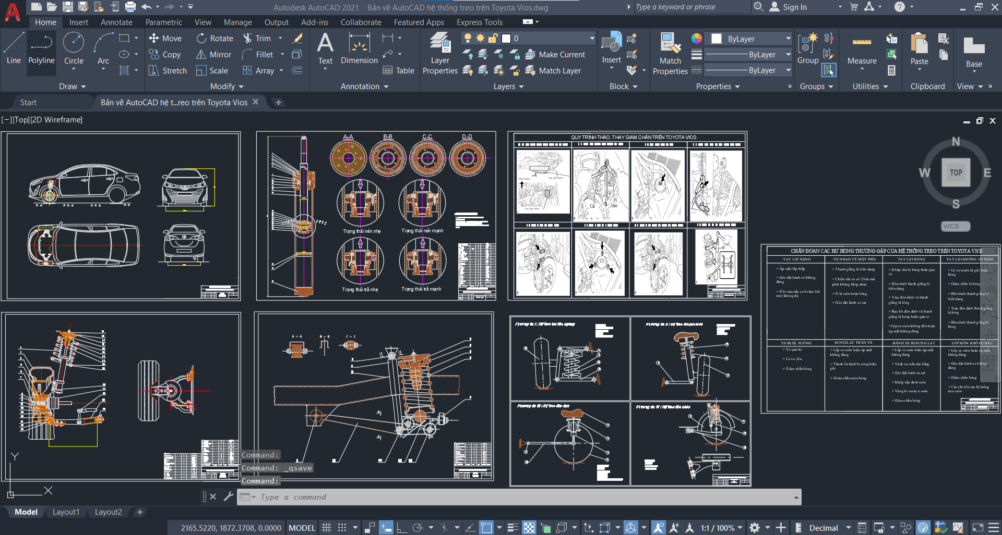Image resolution: width=1002 pixels, height=535 pixels.
Task: Select the Circle tool
Action: [x=74, y=48]
